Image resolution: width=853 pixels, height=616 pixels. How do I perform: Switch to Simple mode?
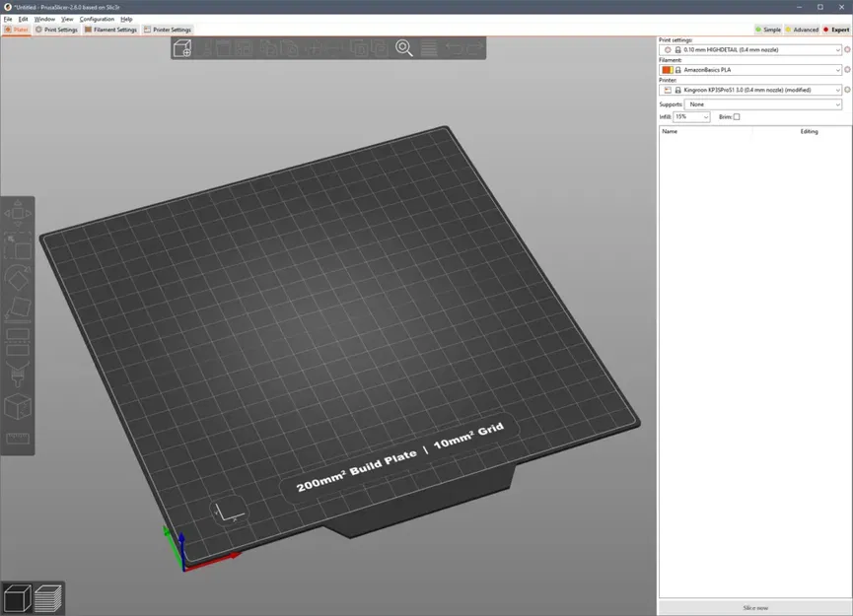click(769, 30)
